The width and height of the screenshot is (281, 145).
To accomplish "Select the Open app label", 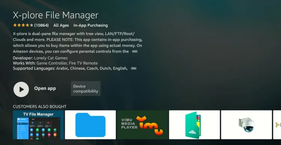I will 45,89.
